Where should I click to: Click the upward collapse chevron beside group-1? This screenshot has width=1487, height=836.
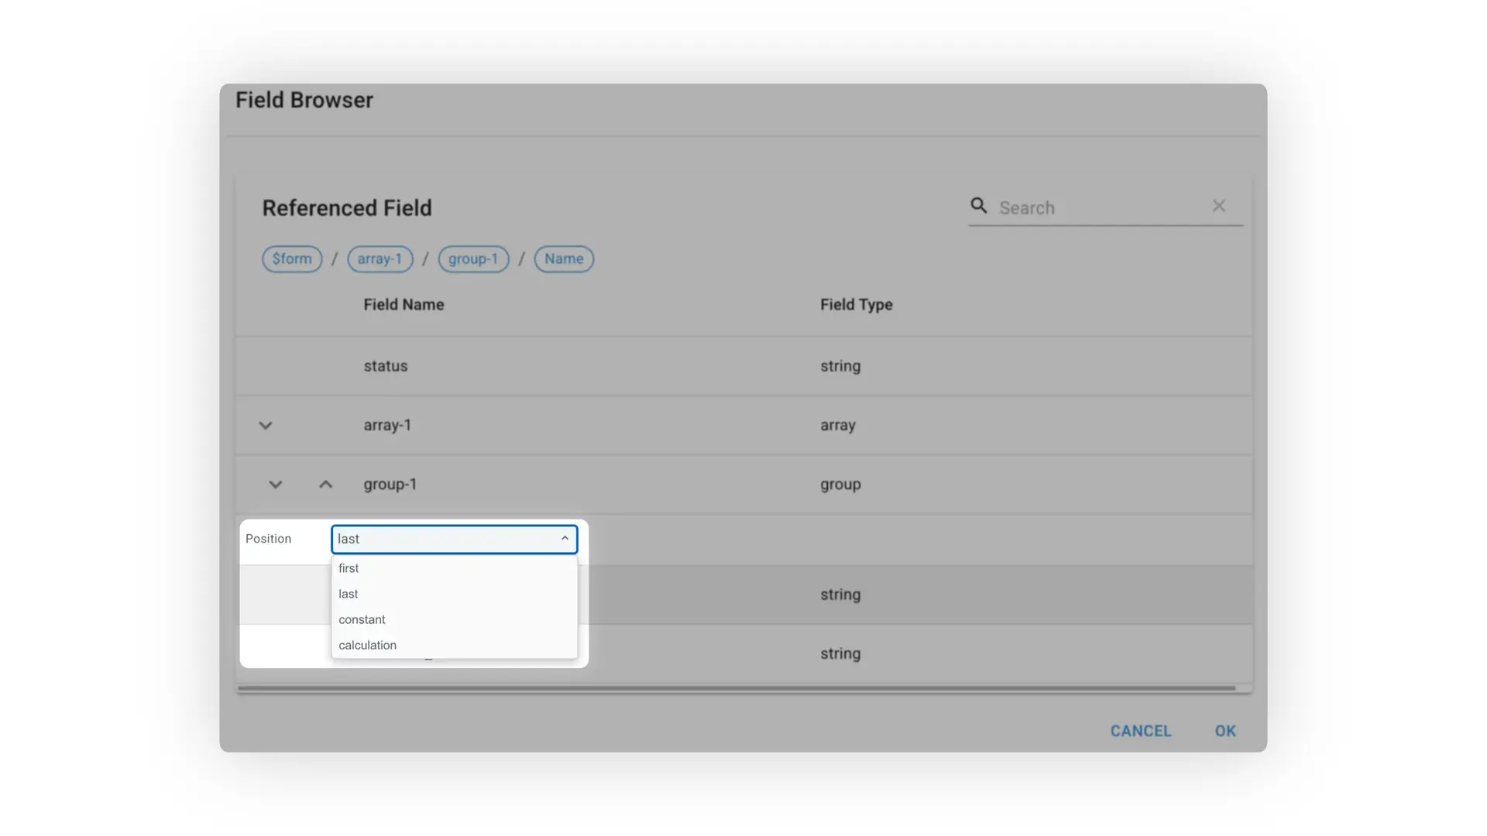325,484
